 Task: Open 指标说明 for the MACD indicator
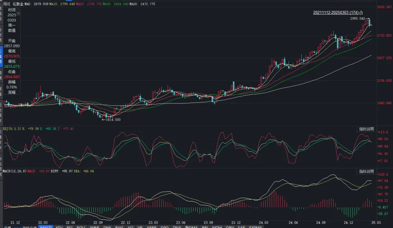(366, 171)
